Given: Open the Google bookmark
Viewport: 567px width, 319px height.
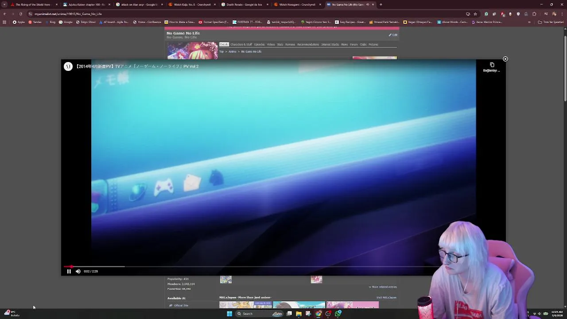Looking at the screenshot, I should pos(66,22).
